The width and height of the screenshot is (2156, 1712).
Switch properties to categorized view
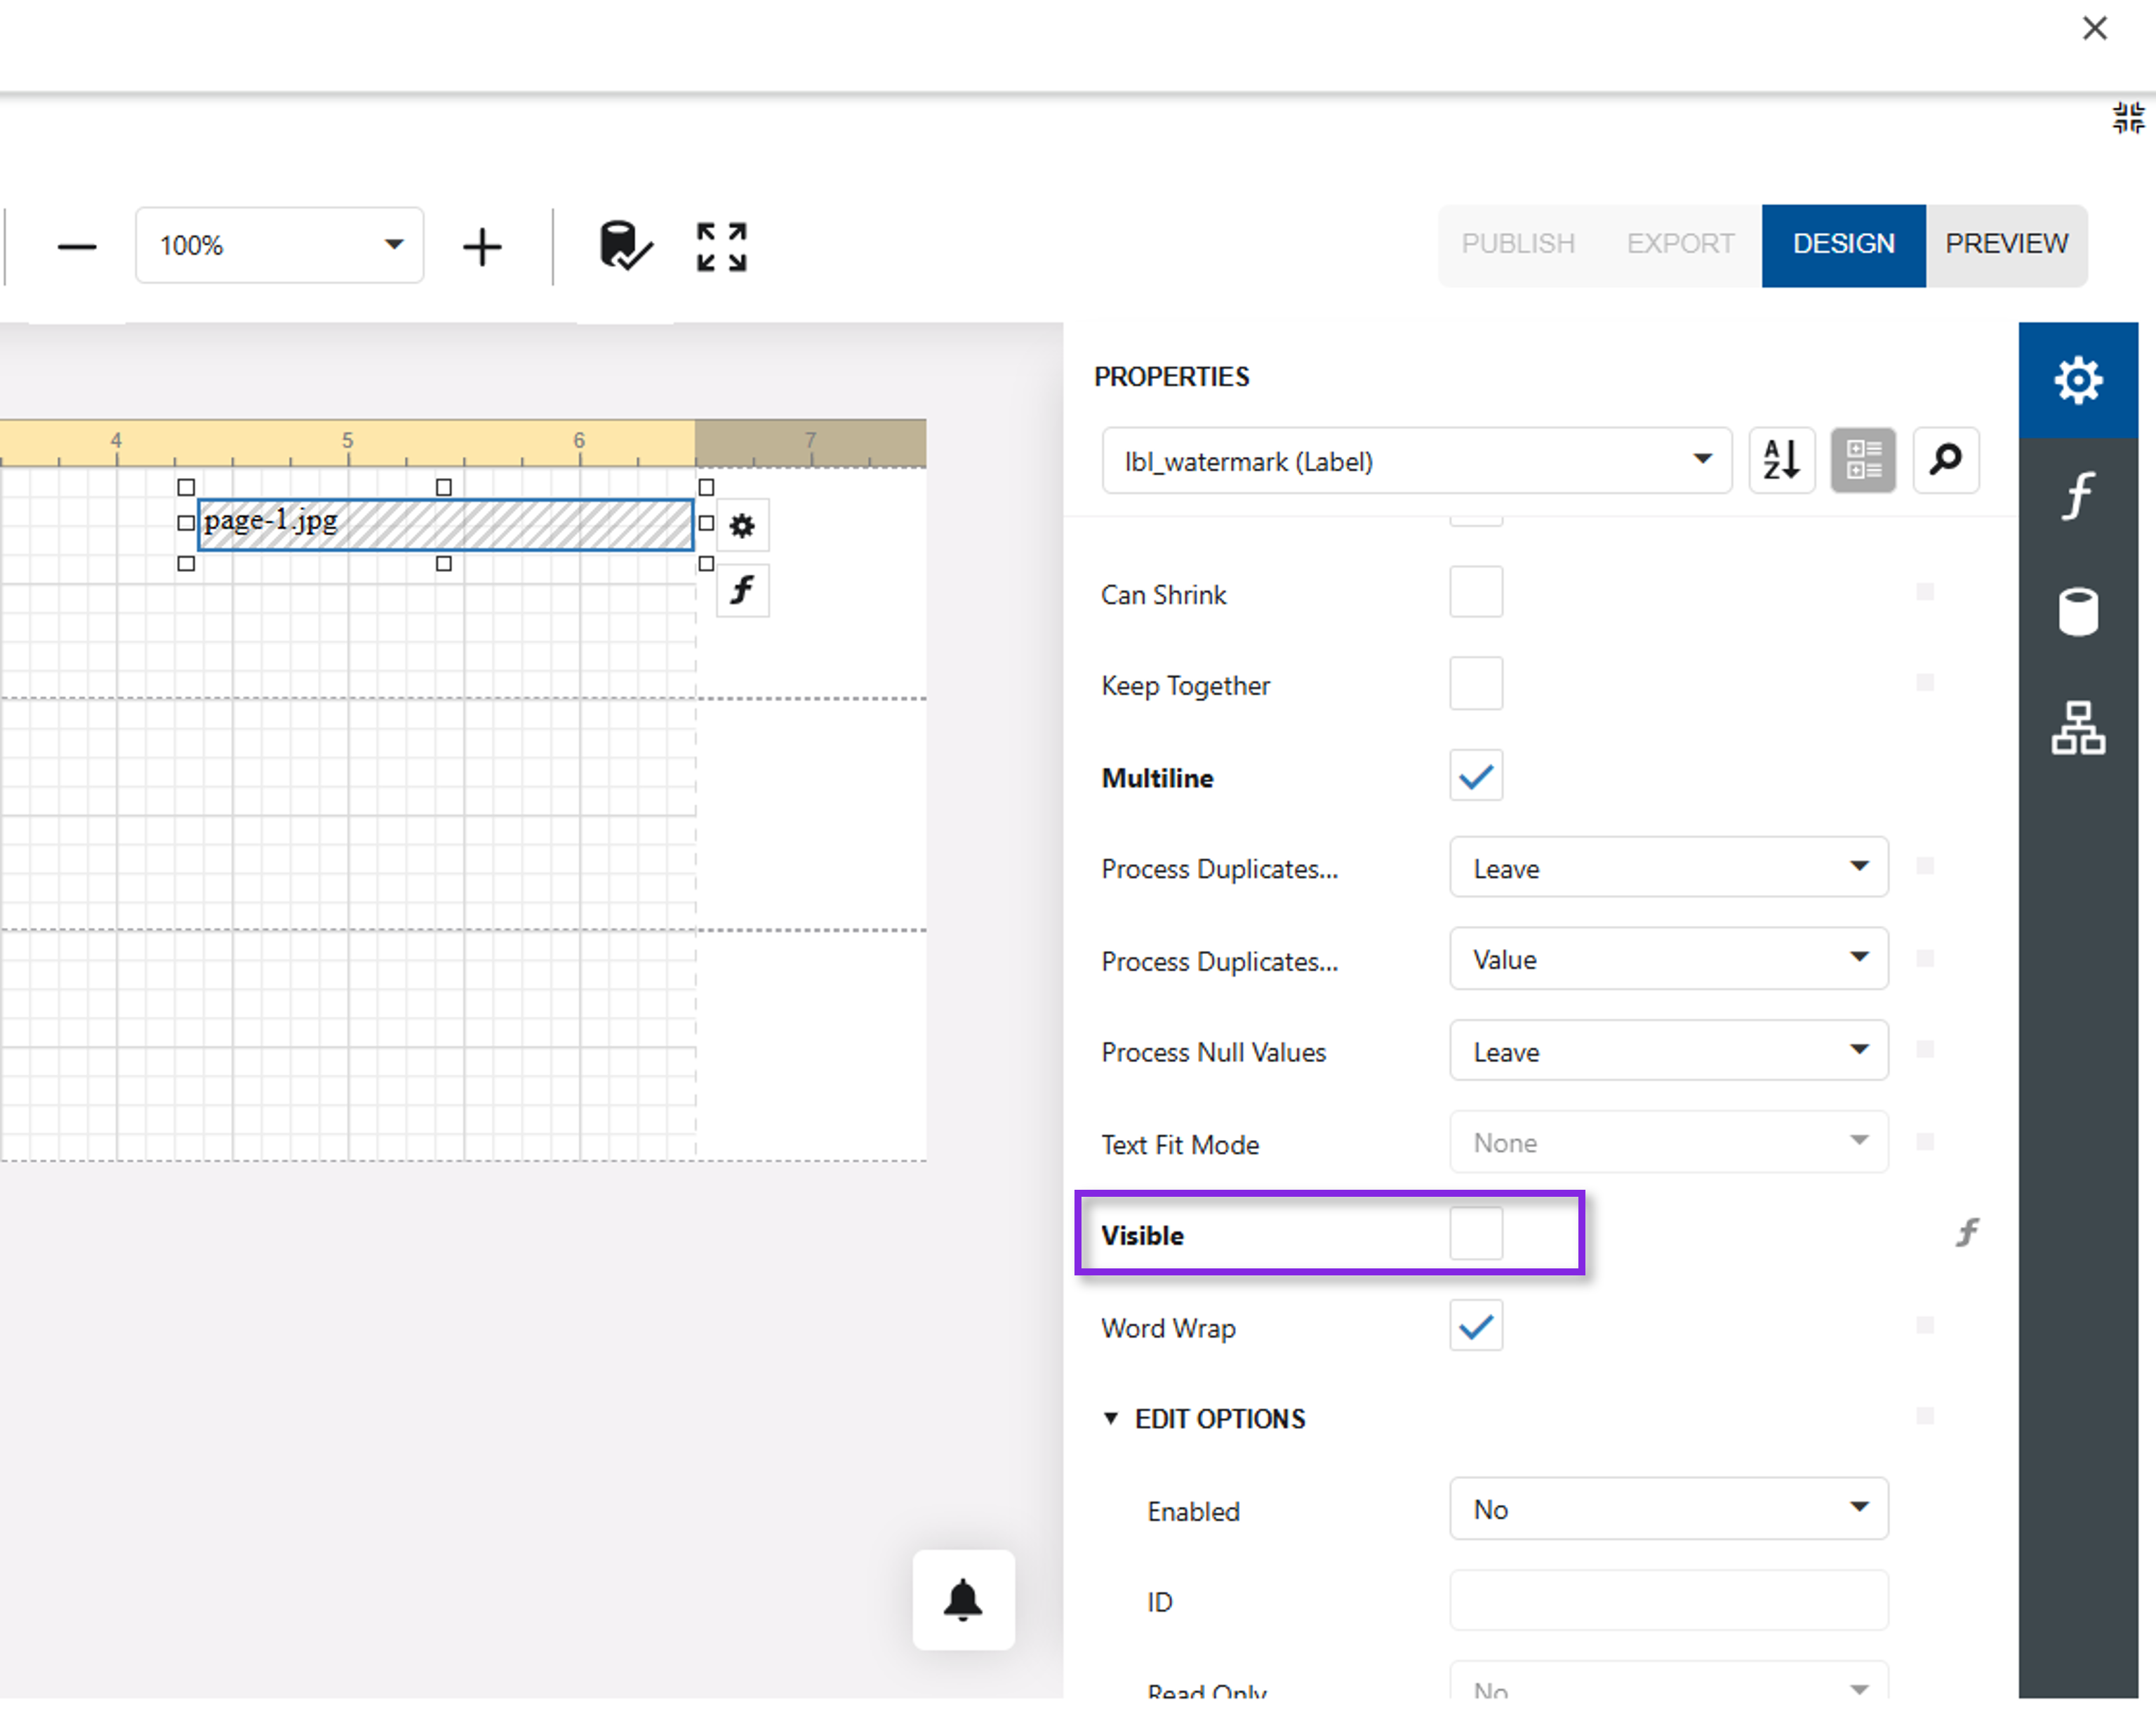(1862, 460)
